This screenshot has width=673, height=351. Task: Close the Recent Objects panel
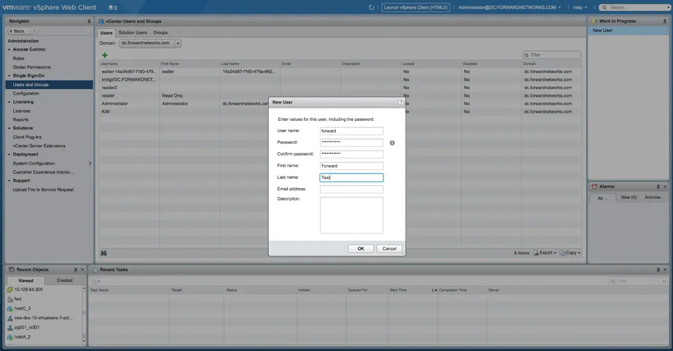point(82,270)
